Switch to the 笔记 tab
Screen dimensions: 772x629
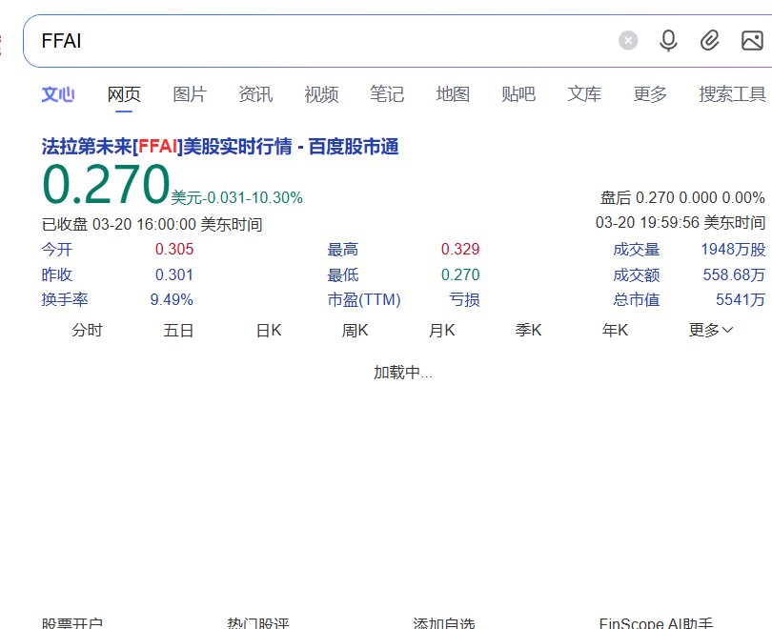click(387, 94)
